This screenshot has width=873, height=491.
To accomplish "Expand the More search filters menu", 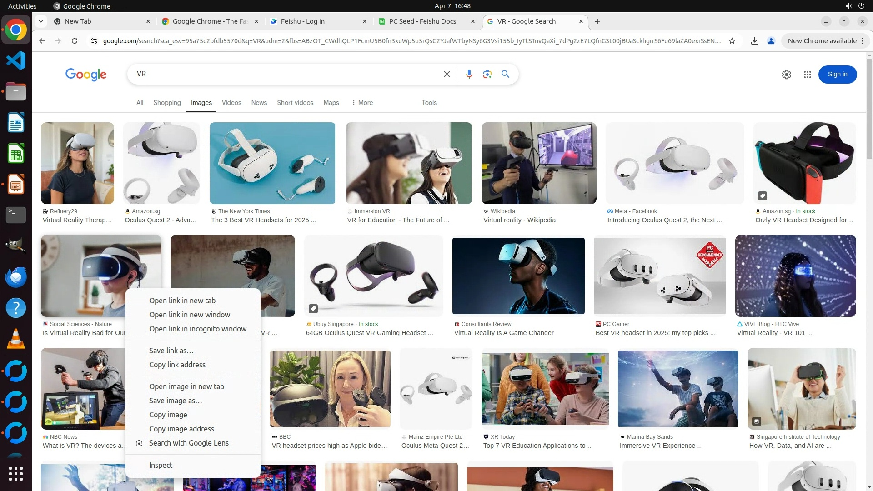I will click(362, 103).
